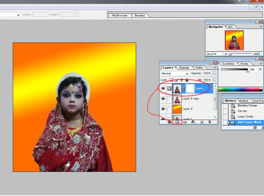Toggle Lock position
Screen dimensions: 264x196
pyautogui.click(x=181, y=80)
